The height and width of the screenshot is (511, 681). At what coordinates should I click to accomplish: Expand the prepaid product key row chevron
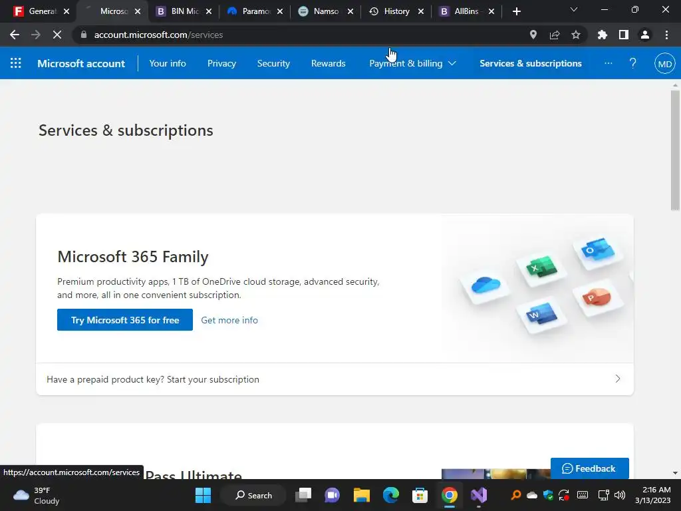[618, 379]
